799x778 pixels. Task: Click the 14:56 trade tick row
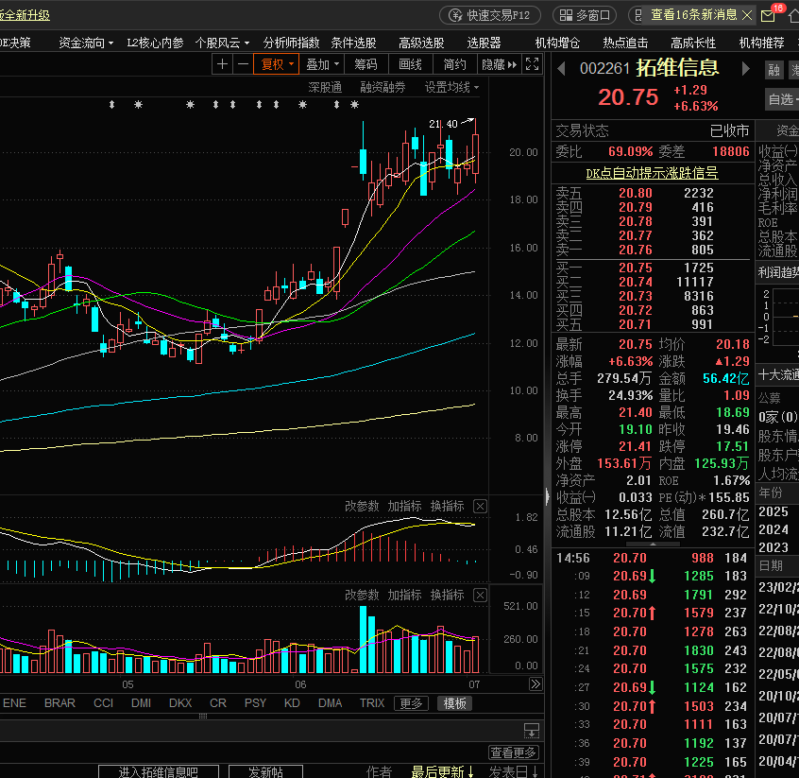(x=652, y=558)
